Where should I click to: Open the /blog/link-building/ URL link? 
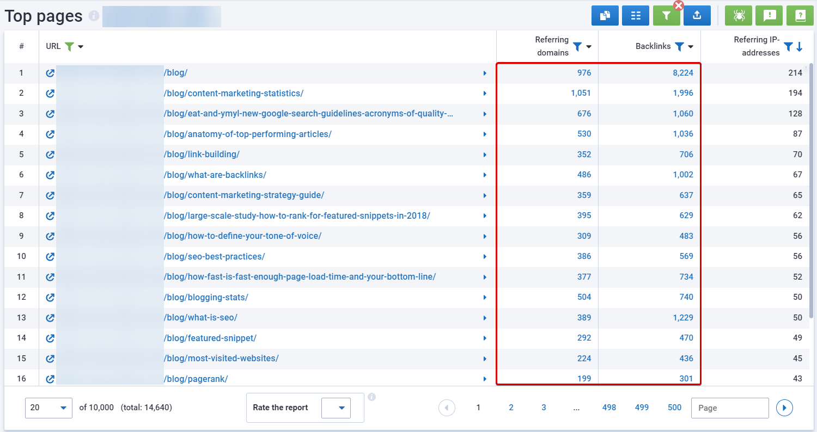coord(202,154)
